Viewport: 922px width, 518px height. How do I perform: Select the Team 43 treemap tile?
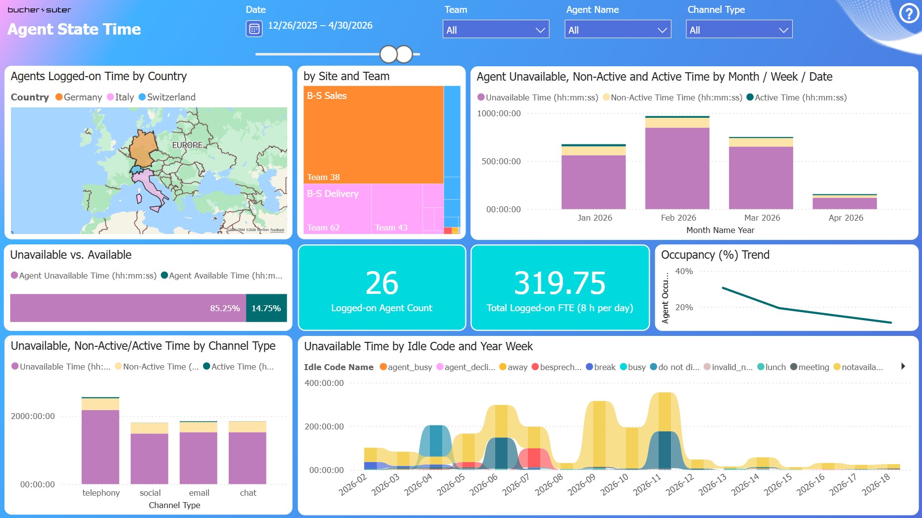(x=397, y=208)
